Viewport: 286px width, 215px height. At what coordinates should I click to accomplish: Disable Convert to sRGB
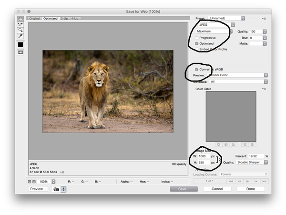pyautogui.click(x=197, y=69)
